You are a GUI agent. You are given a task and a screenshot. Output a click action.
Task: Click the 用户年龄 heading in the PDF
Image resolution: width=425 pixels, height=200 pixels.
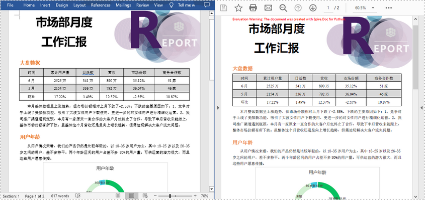pos(242,142)
